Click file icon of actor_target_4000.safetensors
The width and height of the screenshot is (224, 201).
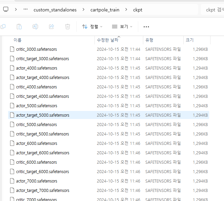pyautogui.click(x=12, y=77)
